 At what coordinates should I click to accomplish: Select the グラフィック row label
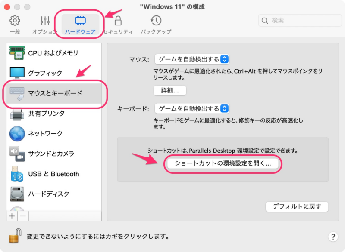coord(45,73)
